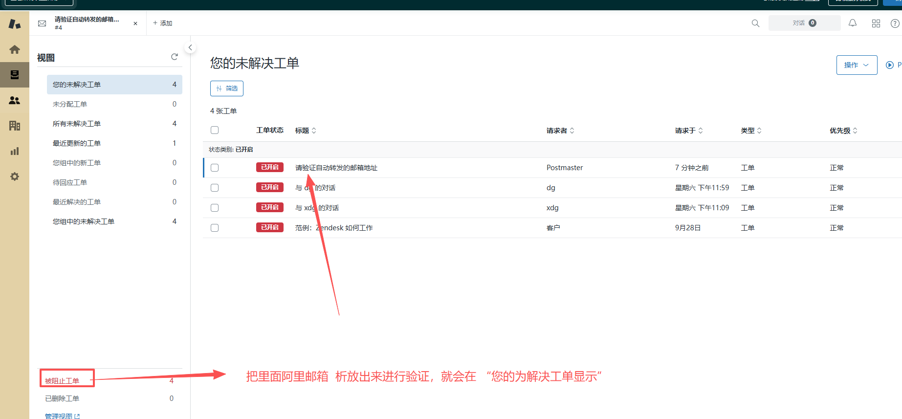The image size is (902, 419).
Task: Click the 筛选 filter button
Action: click(x=227, y=88)
